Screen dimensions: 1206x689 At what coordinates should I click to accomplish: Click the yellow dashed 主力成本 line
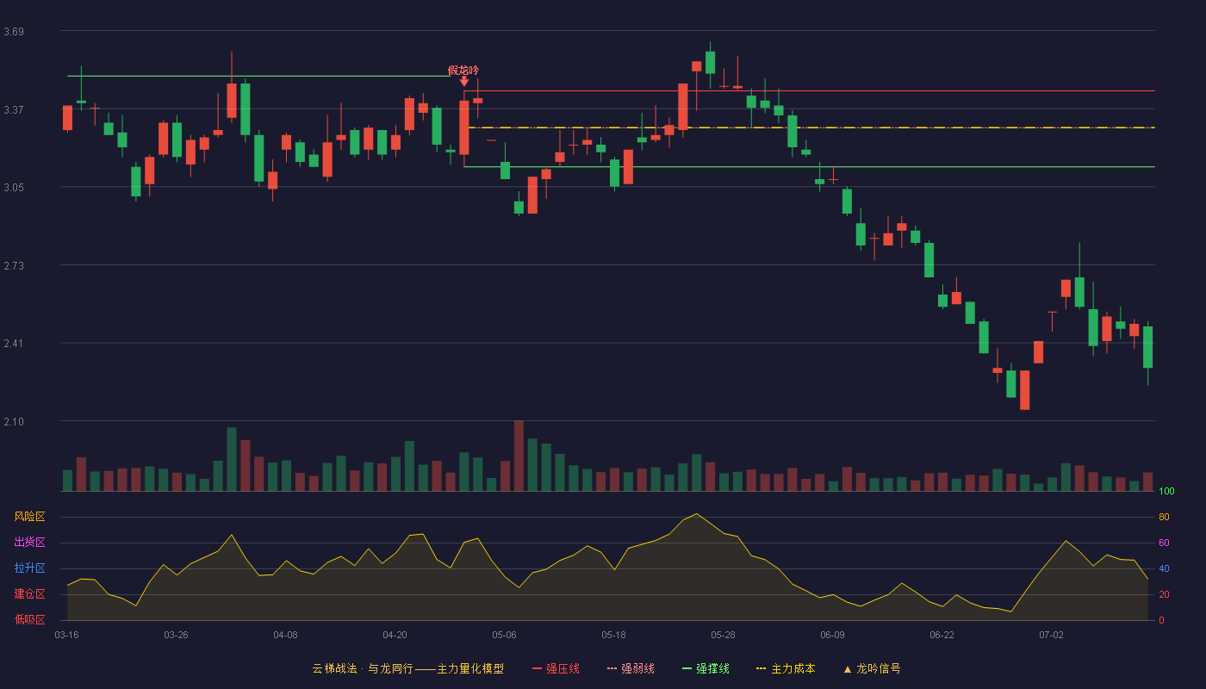pyautogui.click(x=810, y=127)
